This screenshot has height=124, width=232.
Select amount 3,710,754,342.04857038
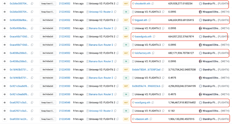182,69
